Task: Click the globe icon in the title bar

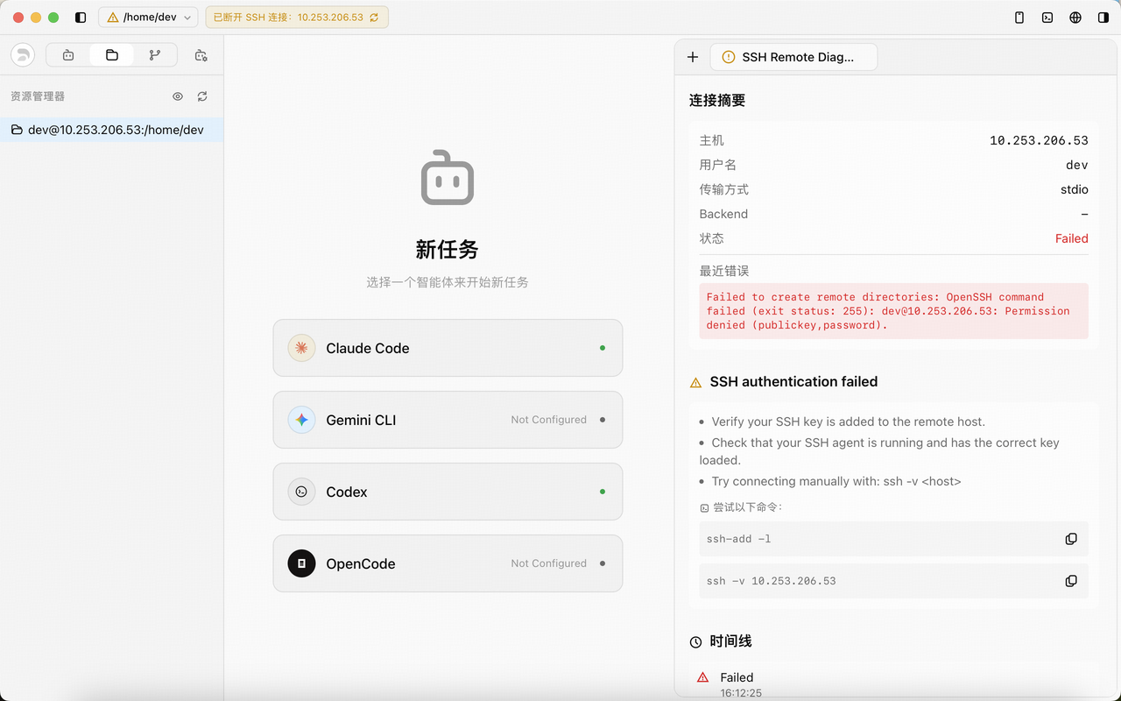Action: pyautogui.click(x=1075, y=17)
